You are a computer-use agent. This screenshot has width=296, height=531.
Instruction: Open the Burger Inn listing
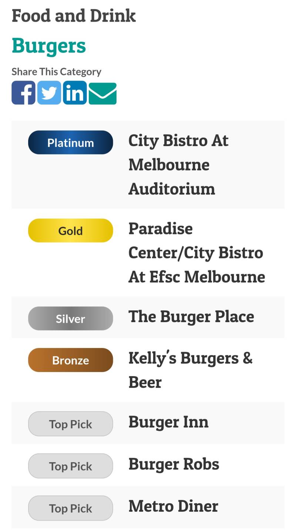(x=168, y=422)
